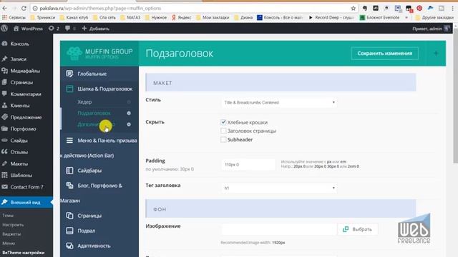Click the Добавить plus item
The image size is (458, 257).
point(96,29)
